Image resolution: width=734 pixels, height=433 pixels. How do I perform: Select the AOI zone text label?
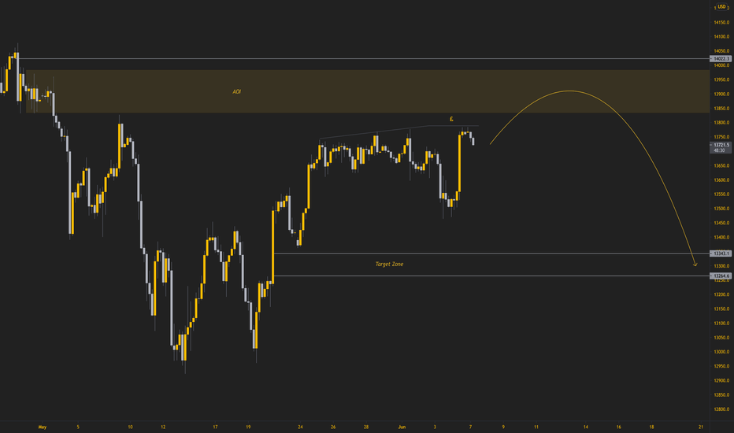236,92
